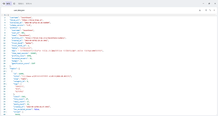The height and width of the screenshot is (116, 218).
Task: Collapse the "tags" array fold arrow
Action: (x=6, y=84)
